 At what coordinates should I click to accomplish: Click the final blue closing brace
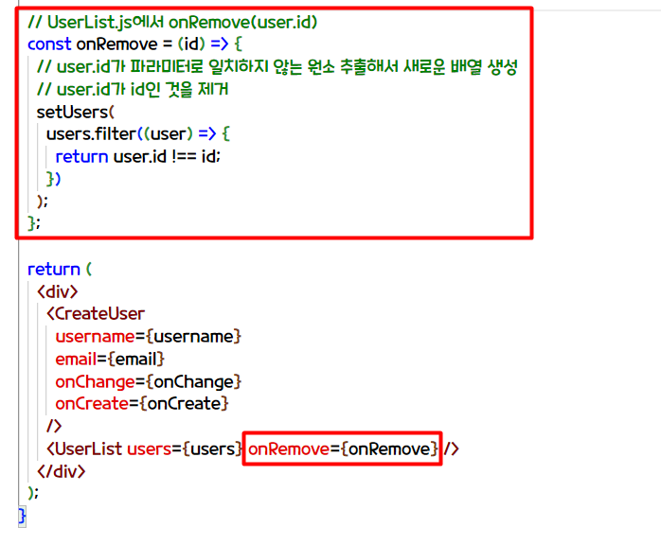coord(22,516)
